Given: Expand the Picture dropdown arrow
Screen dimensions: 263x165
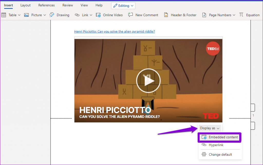Looking at the screenshot, I should click(x=45, y=15).
